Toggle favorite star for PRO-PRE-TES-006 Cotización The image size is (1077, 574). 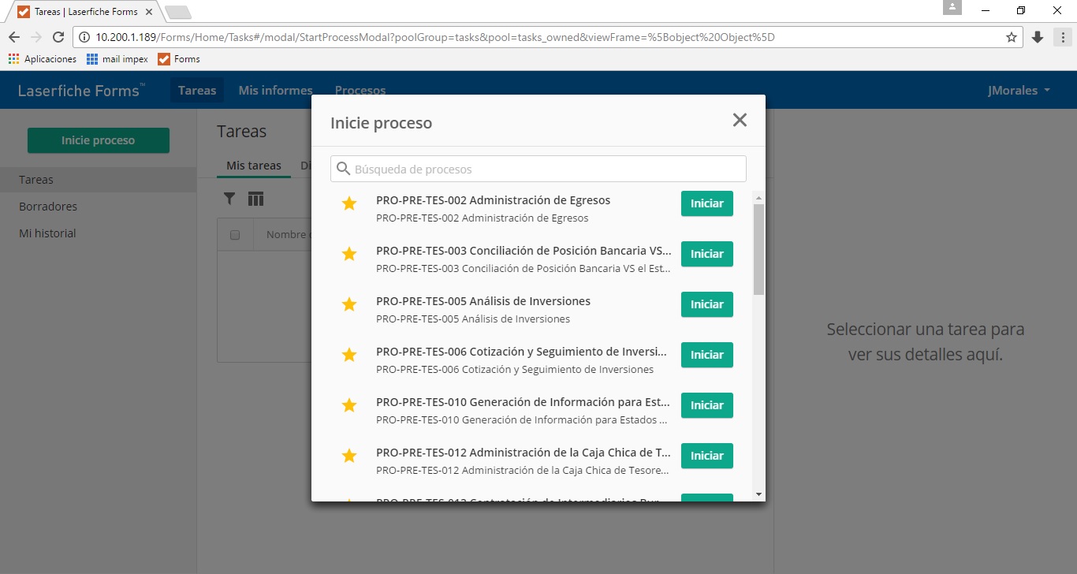coord(349,355)
